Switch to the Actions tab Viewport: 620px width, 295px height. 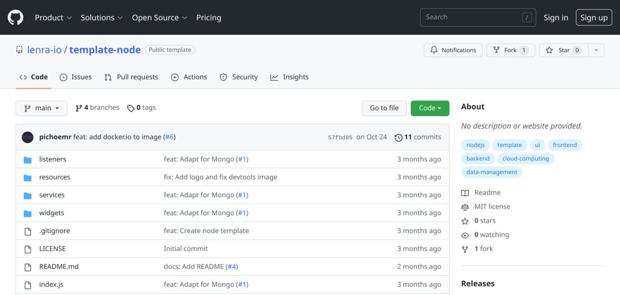click(x=189, y=77)
